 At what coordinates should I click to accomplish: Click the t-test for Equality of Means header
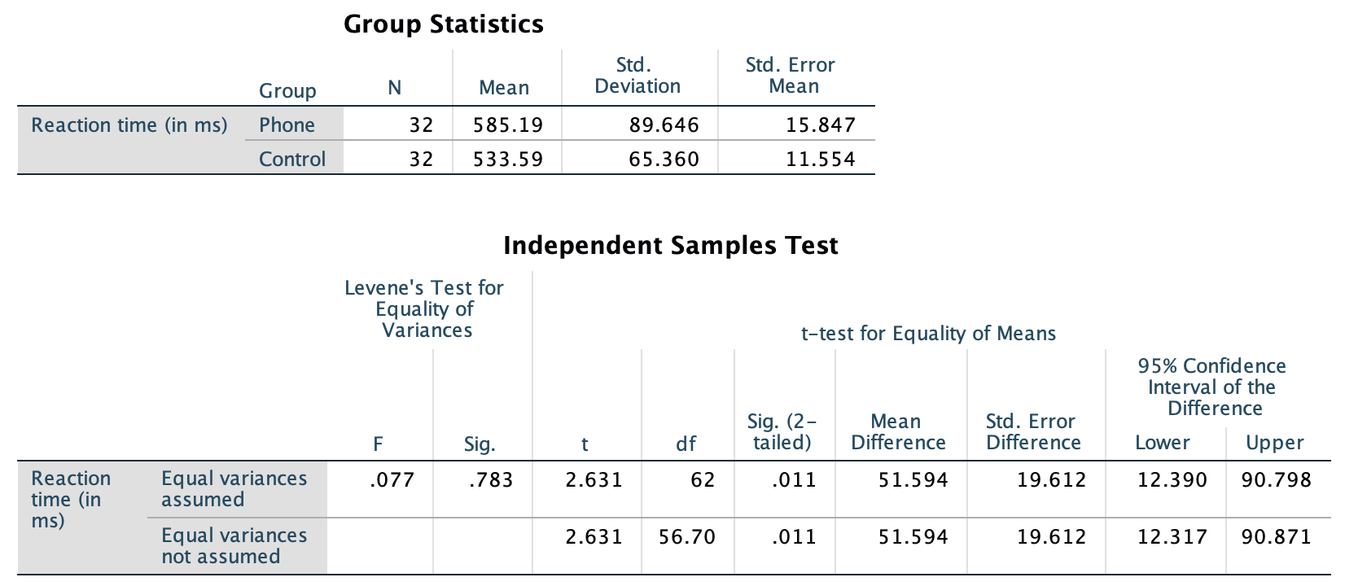pos(928,333)
